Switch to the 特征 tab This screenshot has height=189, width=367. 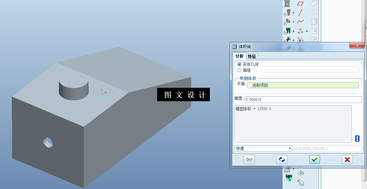pos(252,56)
